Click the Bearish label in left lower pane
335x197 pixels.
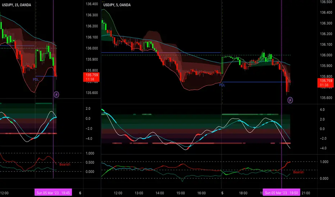[x=65, y=164]
